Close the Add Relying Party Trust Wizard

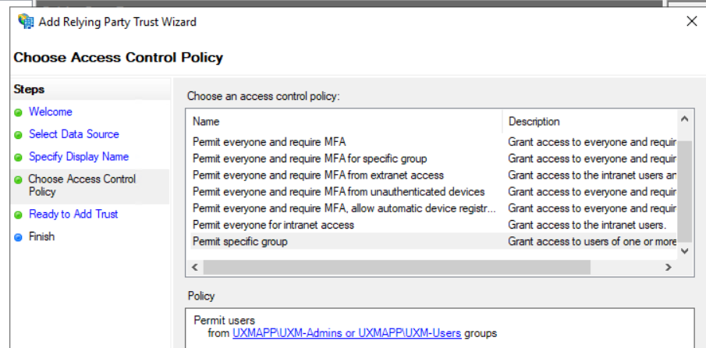691,21
